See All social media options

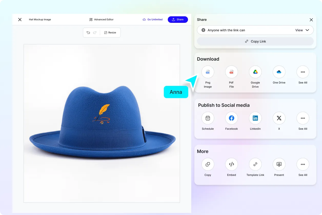pyautogui.click(x=303, y=118)
